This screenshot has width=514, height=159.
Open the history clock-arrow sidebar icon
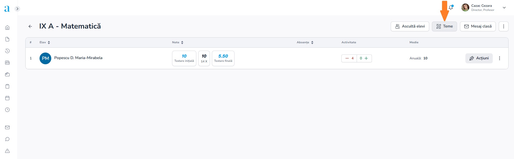[7, 51]
